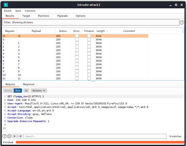Sort by the Timeout column header
This screenshot has width=187, height=146.
point(89,31)
